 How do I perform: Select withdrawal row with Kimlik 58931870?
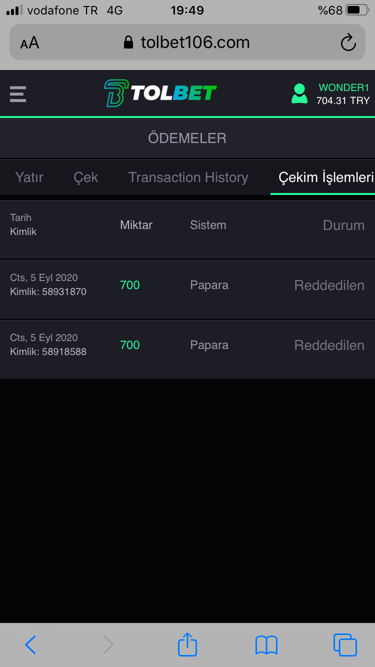187,289
